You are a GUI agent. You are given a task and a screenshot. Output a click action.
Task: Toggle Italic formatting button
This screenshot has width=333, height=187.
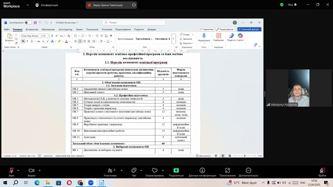(27, 41)
